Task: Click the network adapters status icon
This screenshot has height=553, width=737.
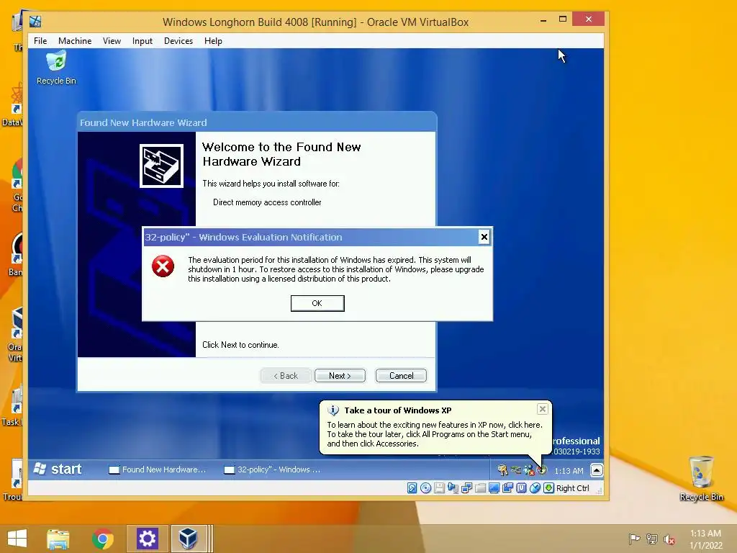Action: 466,488
